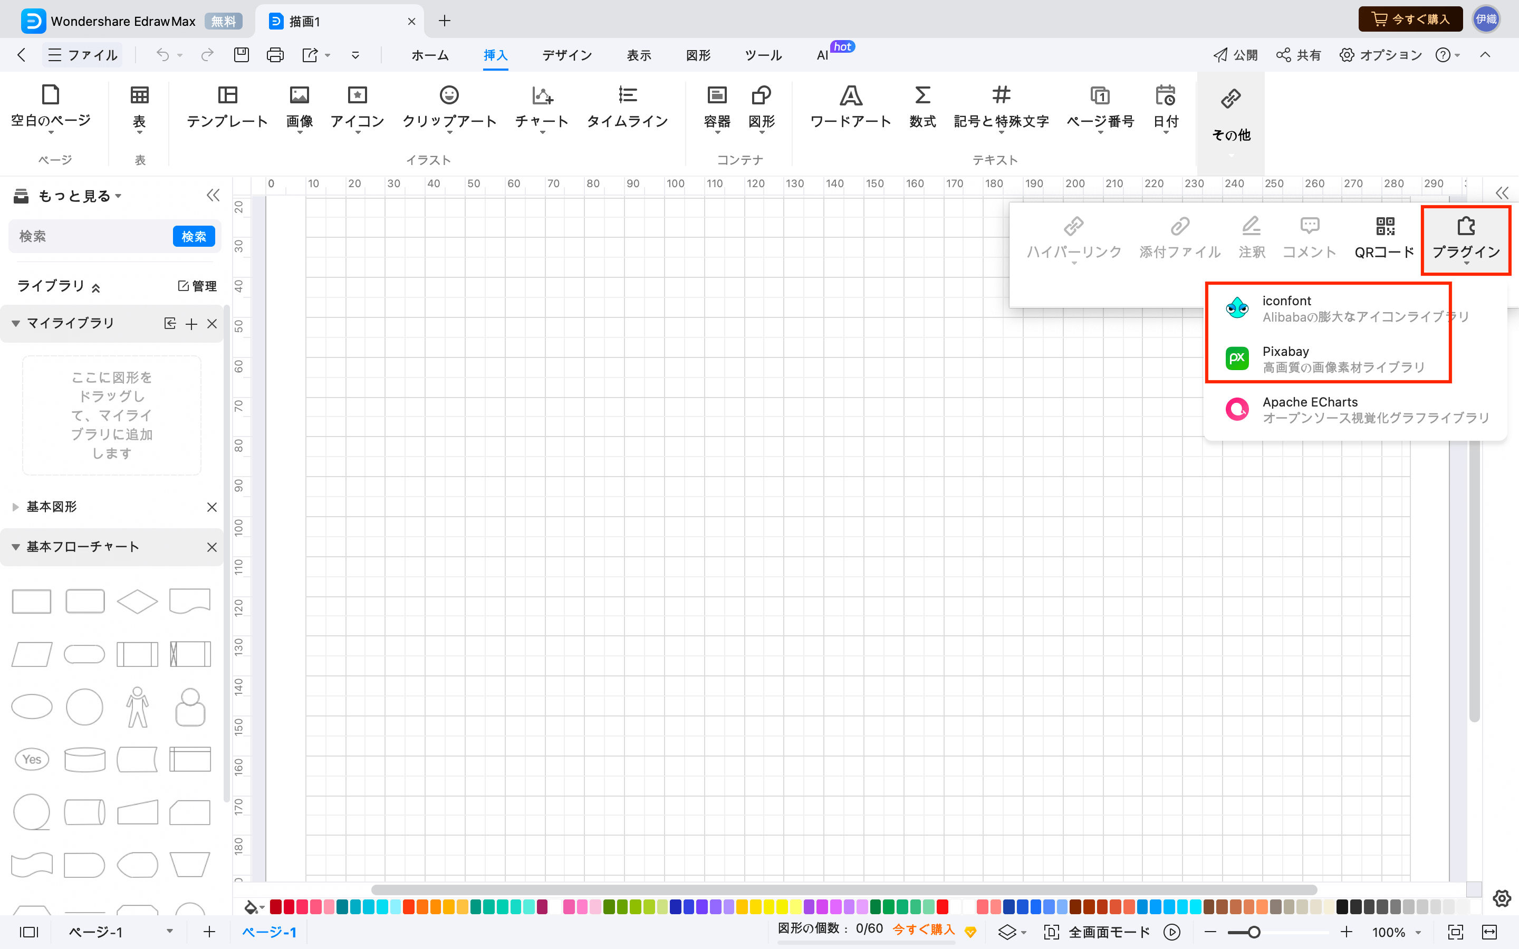
Task: Insert a shape (図形) from ribbon
Action: point(762,108)
